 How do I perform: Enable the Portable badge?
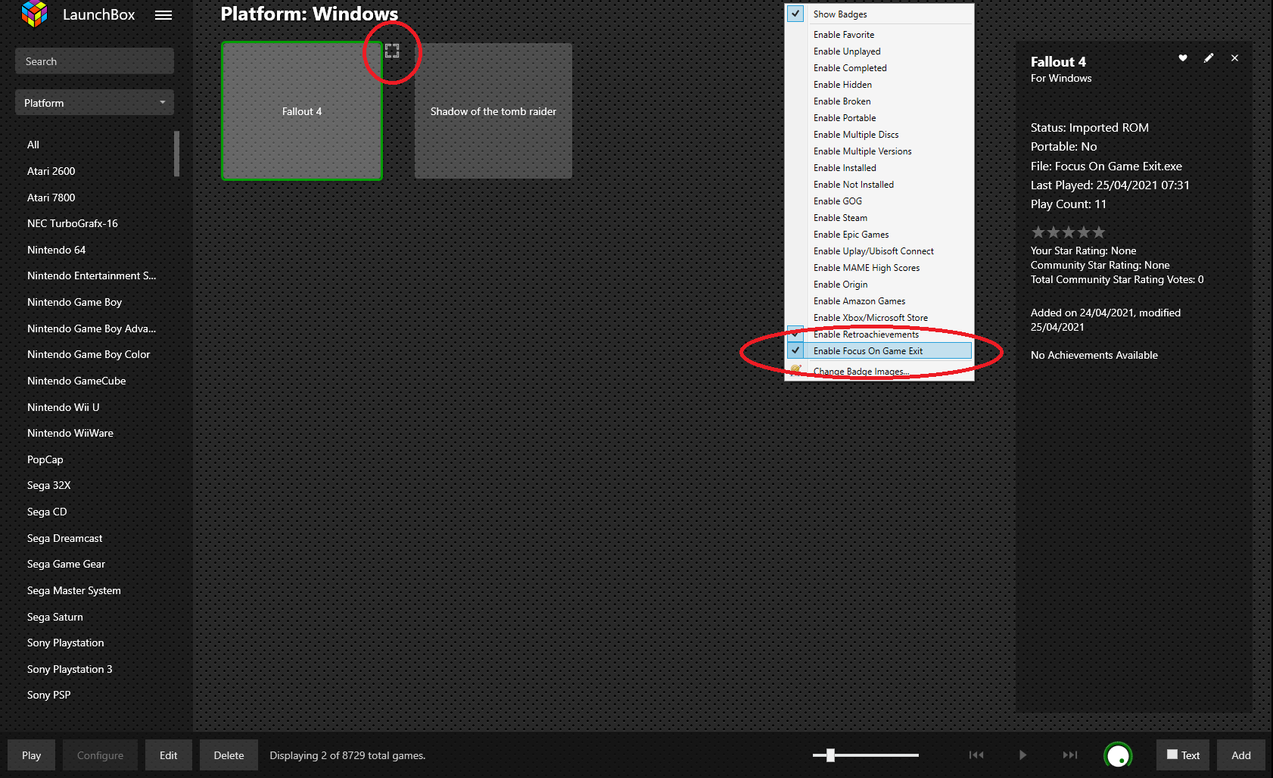pyautogui.click(x=879, y=118)
